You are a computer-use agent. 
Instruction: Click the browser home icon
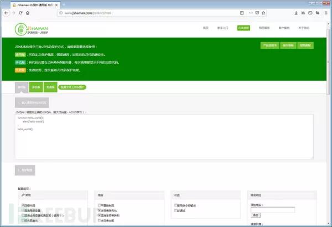coord(28,13)
